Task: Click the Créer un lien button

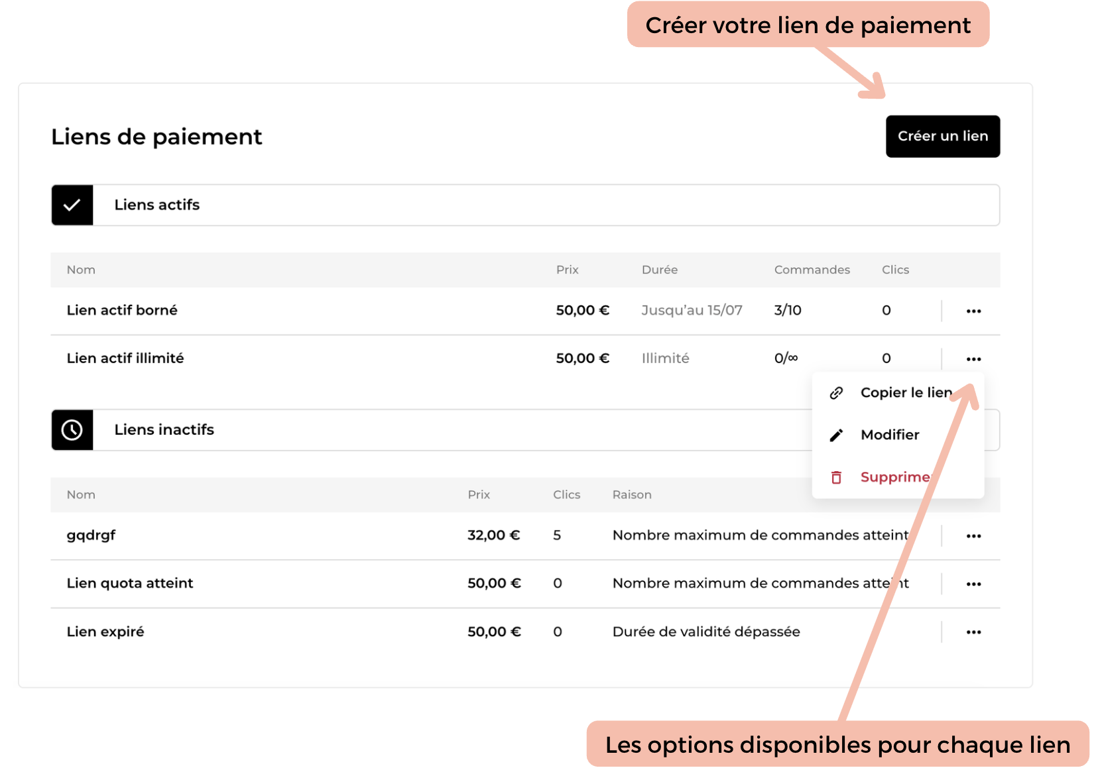Action: (942, 137)
